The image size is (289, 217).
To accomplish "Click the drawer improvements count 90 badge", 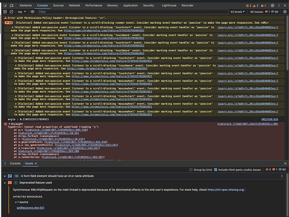I will [x=282, y=170].
